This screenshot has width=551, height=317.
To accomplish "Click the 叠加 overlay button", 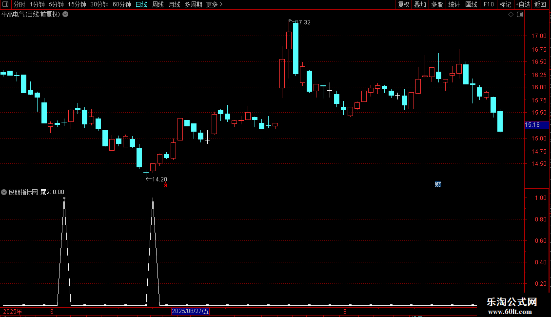I will coord(420,4).
